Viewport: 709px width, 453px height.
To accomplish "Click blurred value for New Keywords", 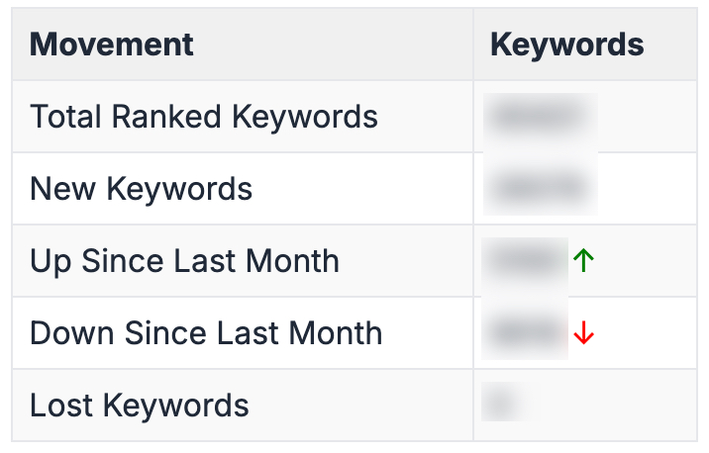I will pyautogui.click(x=540, y=188).
